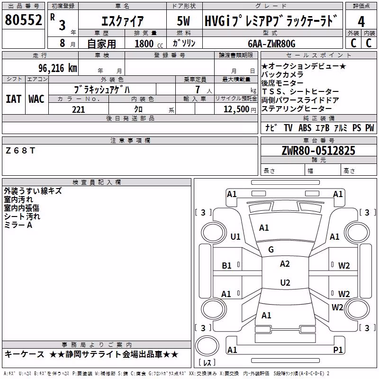
Task: Click バックカメラ sales point line
Action: 282,74
